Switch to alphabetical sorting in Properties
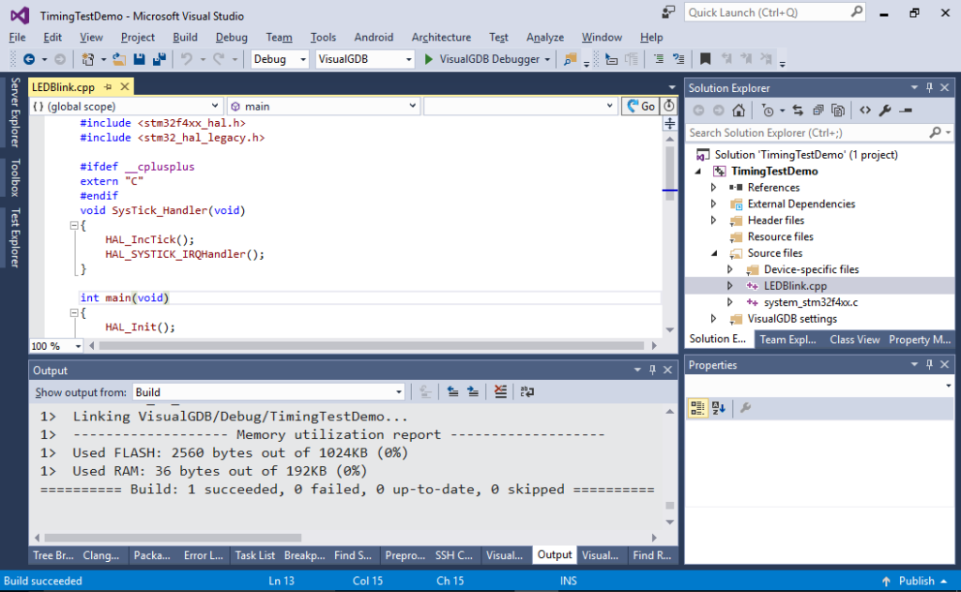This screenshot has height=592, width=961. (x=717, y=407)
